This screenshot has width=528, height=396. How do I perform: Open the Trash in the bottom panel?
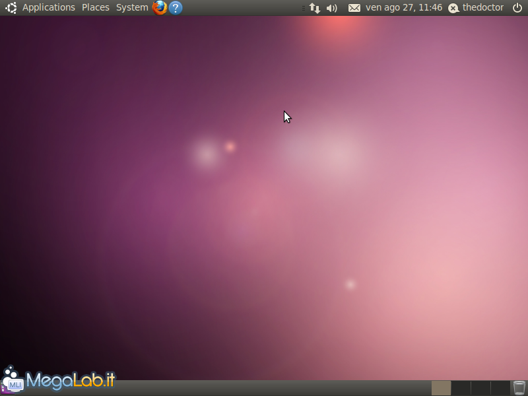[519, 388]
